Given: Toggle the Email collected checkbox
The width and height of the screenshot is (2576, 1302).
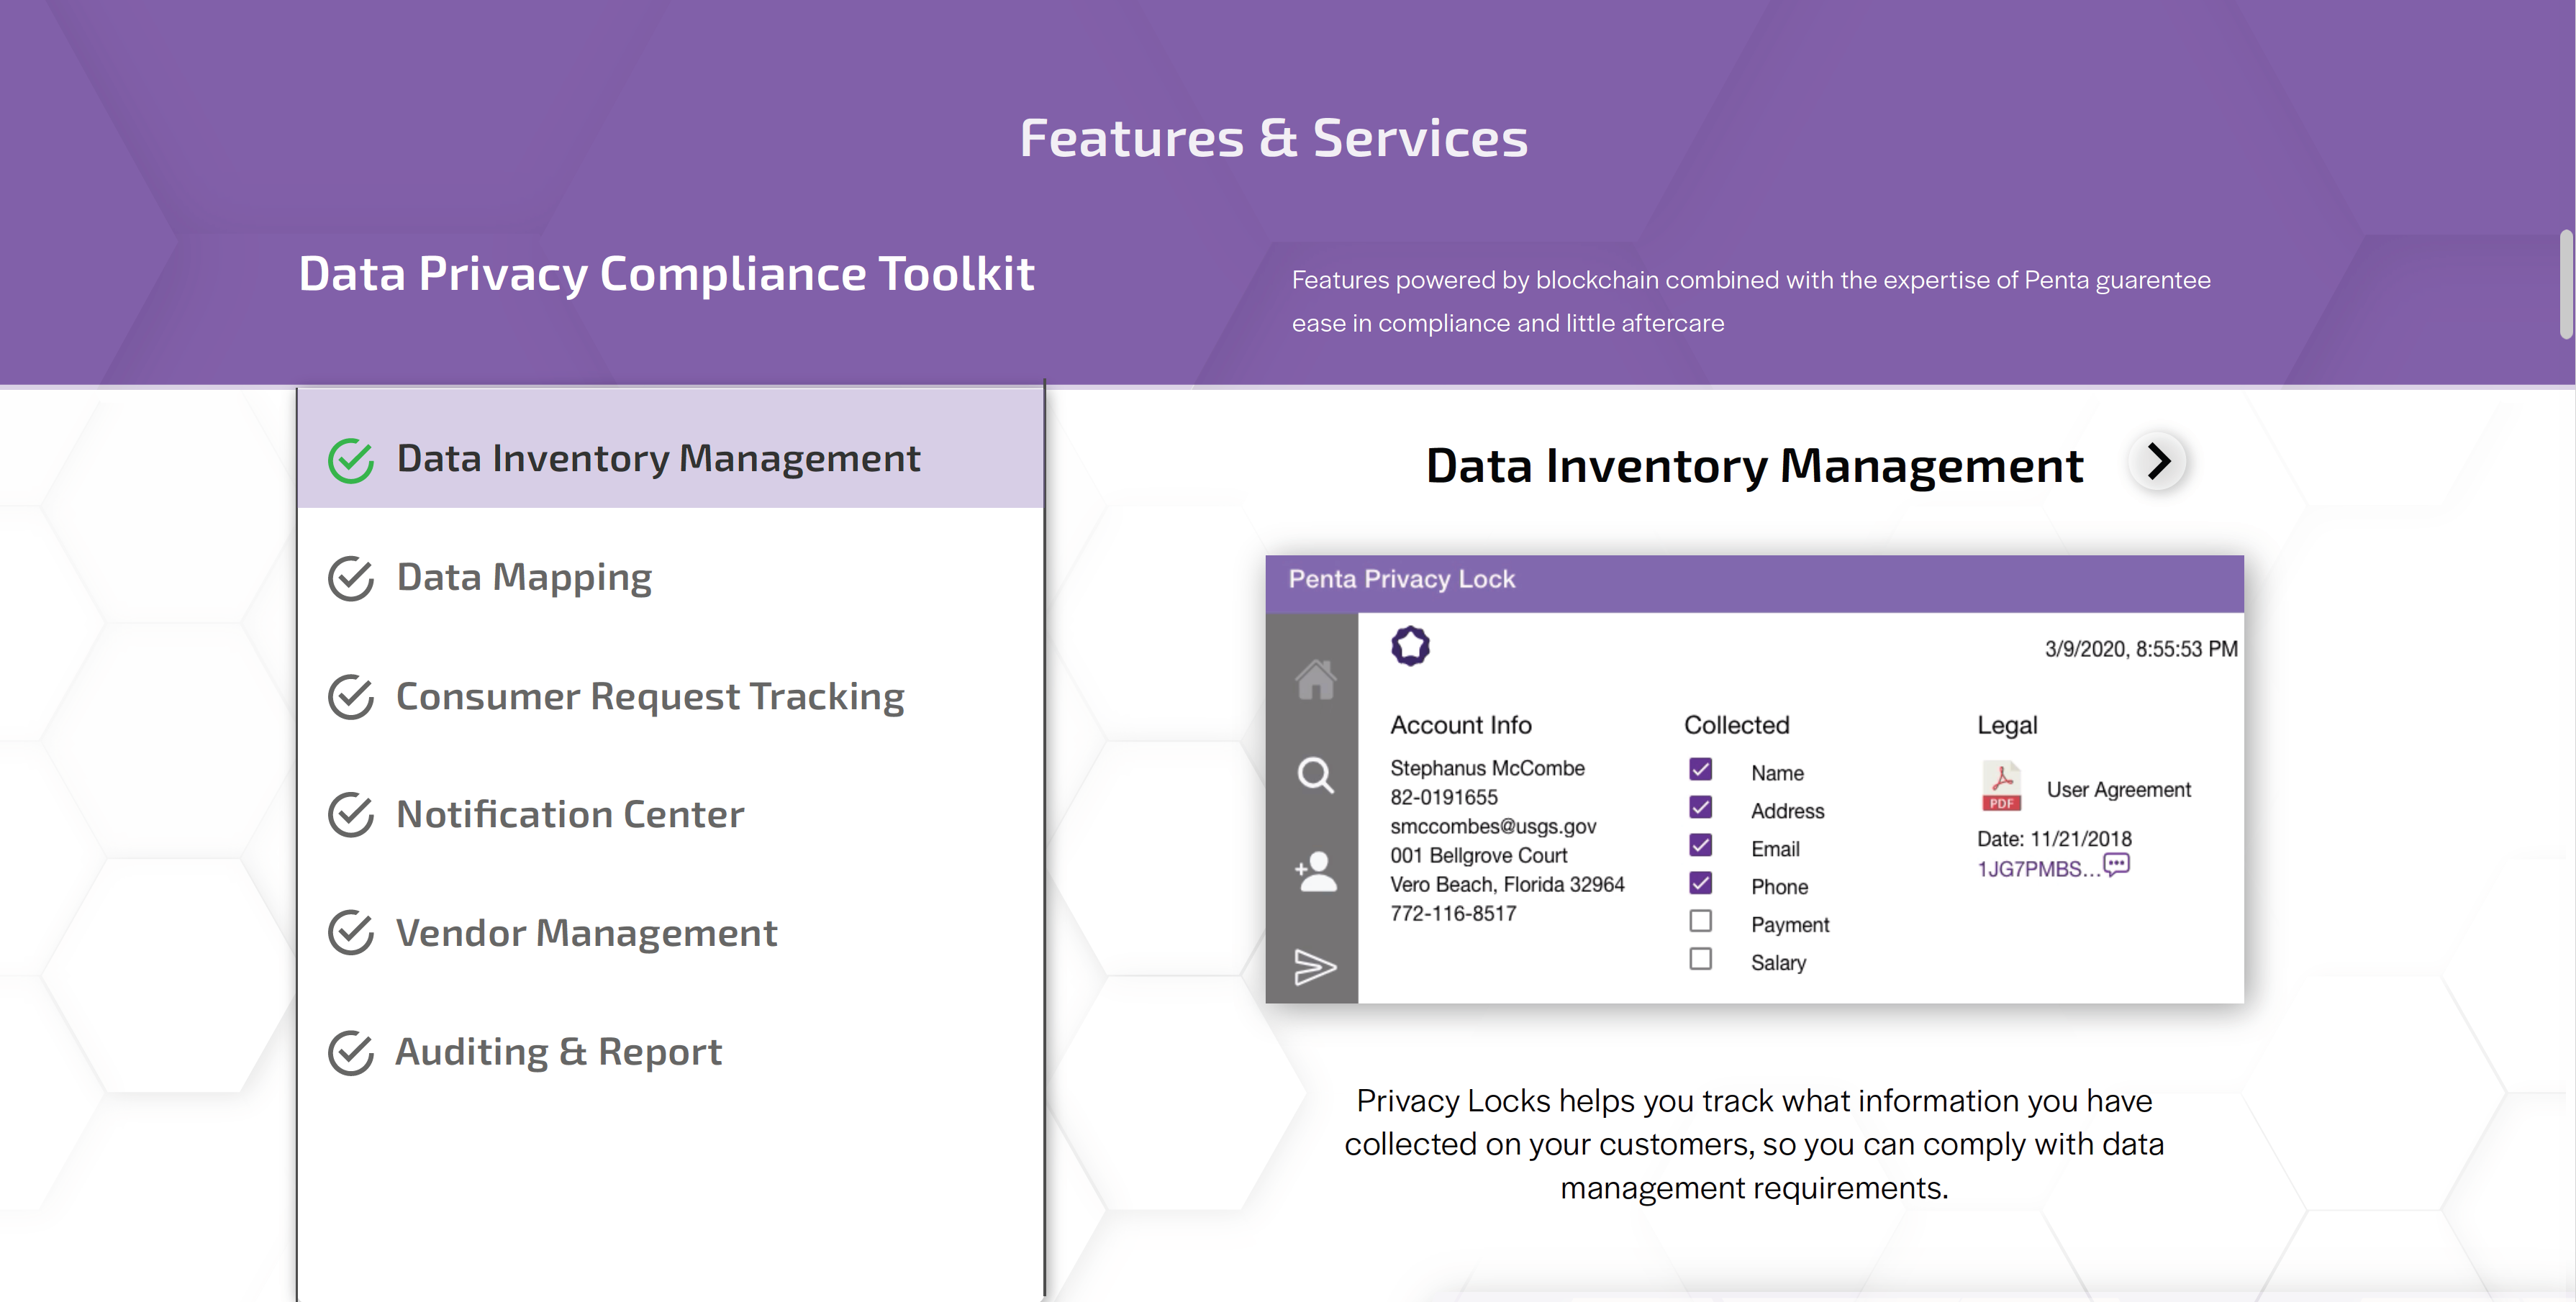Looking at the screenshot, I should 1700,845.
